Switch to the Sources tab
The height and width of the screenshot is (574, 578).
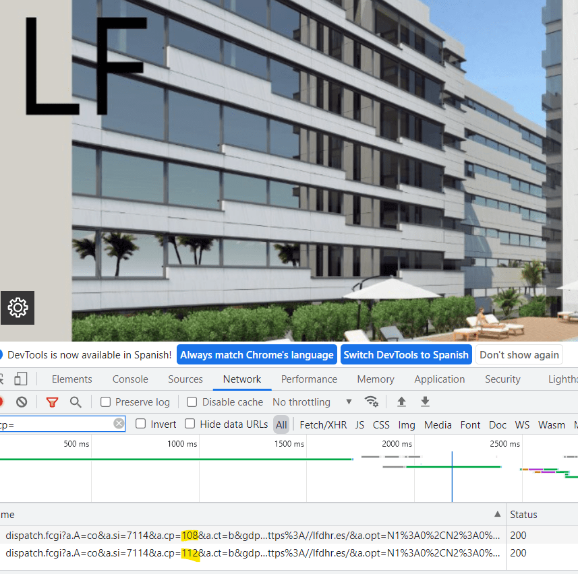click(185, 379)
